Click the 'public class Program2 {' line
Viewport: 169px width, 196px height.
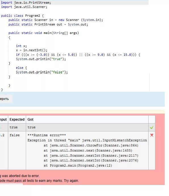pos(22,16)
